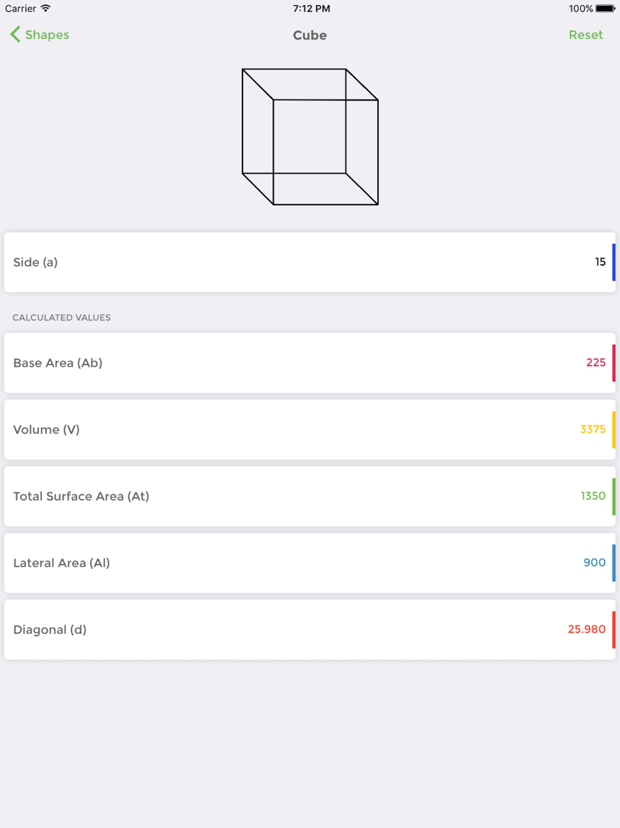
Task: Tap the Base Area value 225
Action: (x=596, y=362)
